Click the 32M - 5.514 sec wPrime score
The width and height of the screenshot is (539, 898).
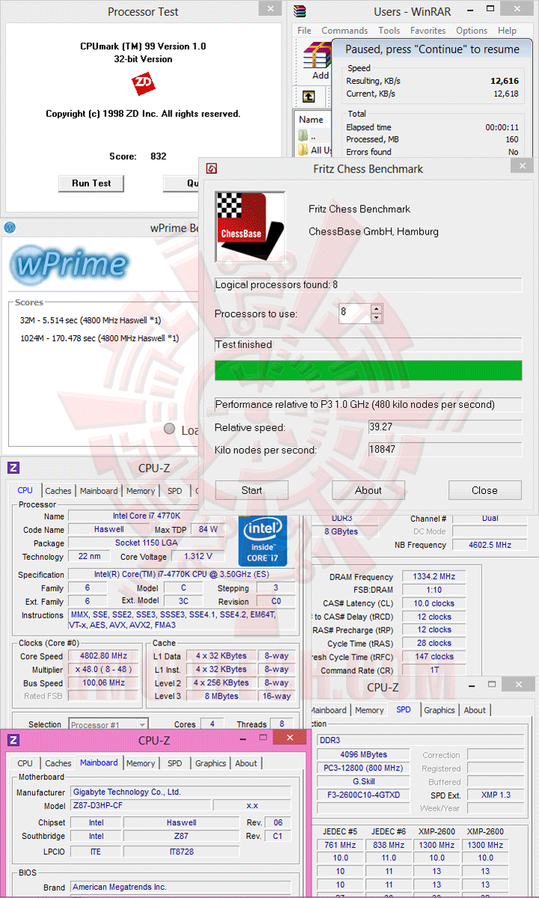(91, 320)
